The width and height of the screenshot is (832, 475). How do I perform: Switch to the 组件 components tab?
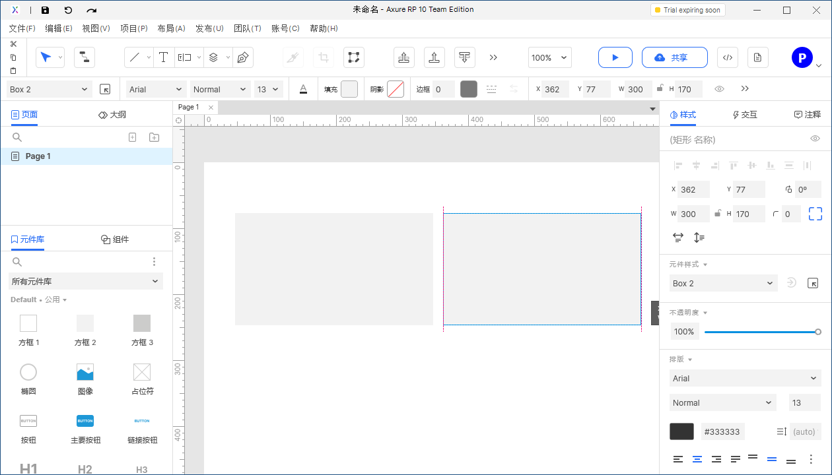[115, 239]
